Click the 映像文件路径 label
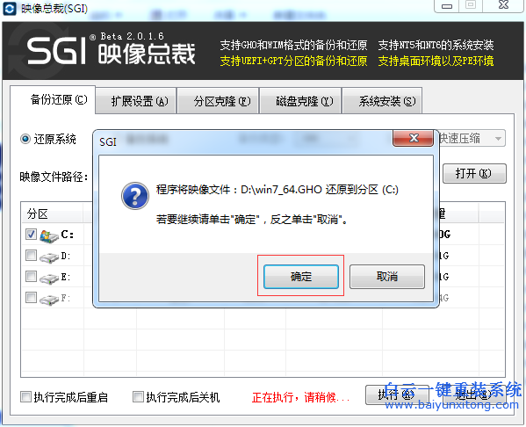This screenshot has width=526, height=427. coord(54,177)
